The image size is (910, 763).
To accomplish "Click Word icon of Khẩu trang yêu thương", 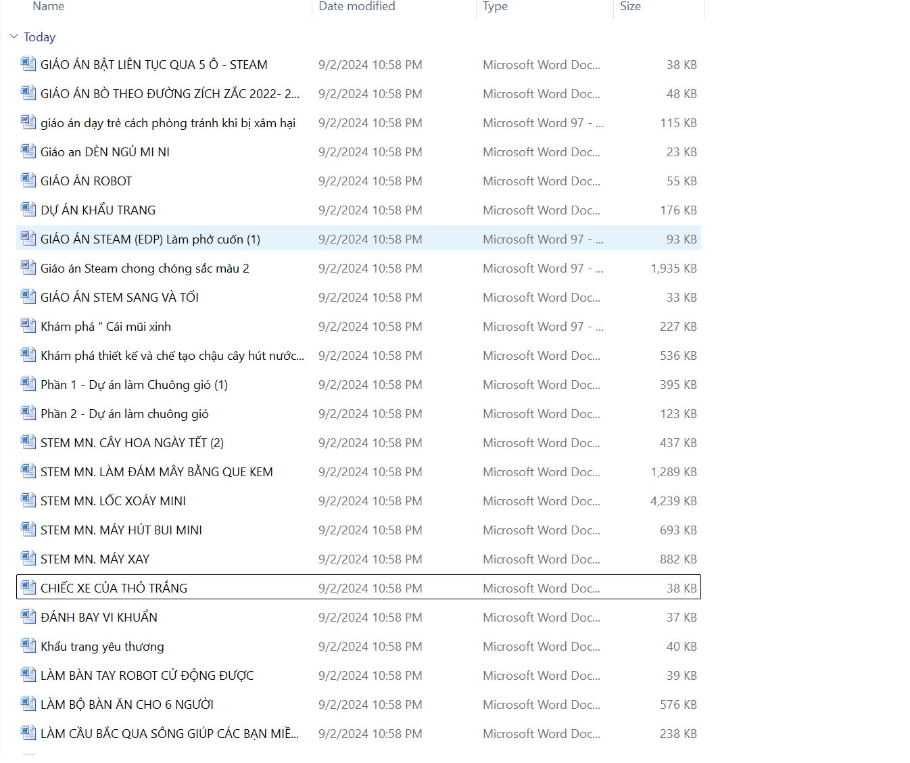I will pyautogui.click(x=28, y=646).
